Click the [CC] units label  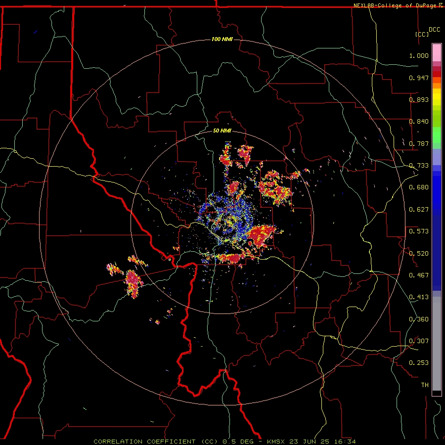[x=422, y=34]
